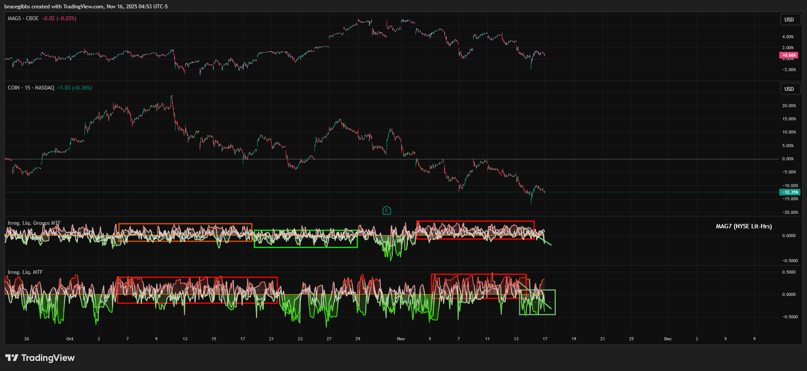Click the Dec label on the time axis
807x371 pixels.
click(668, 339)
